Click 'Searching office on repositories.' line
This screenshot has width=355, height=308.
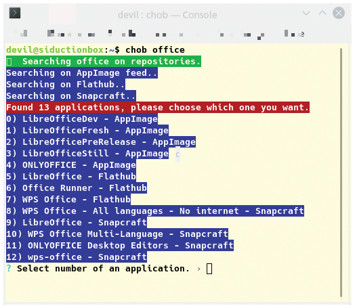[104, 62]
